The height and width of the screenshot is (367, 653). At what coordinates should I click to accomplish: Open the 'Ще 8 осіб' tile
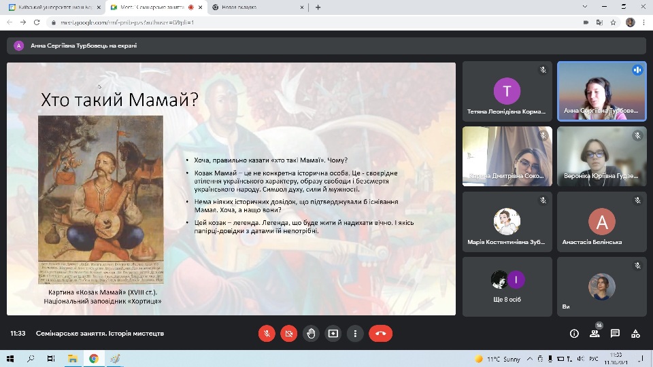[507, 287]
